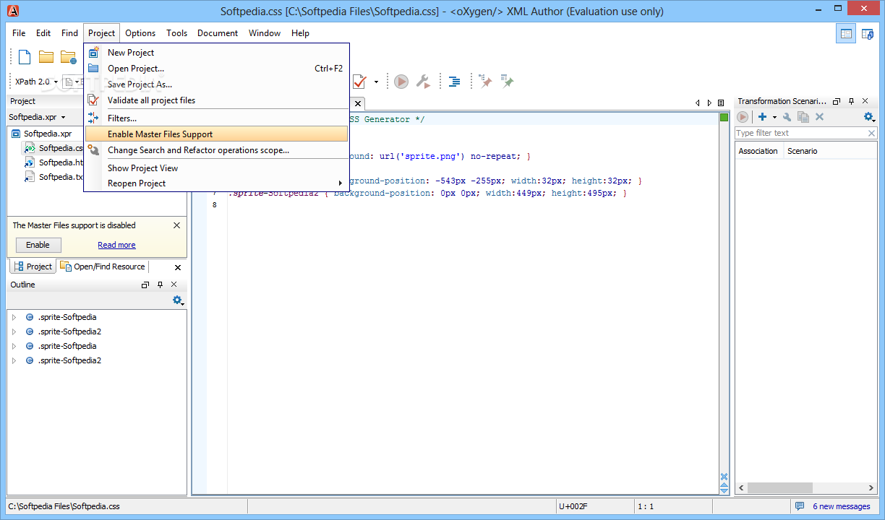Click the Read more link
The width and height of the screenshot is (885, 520).
[116, 245]
